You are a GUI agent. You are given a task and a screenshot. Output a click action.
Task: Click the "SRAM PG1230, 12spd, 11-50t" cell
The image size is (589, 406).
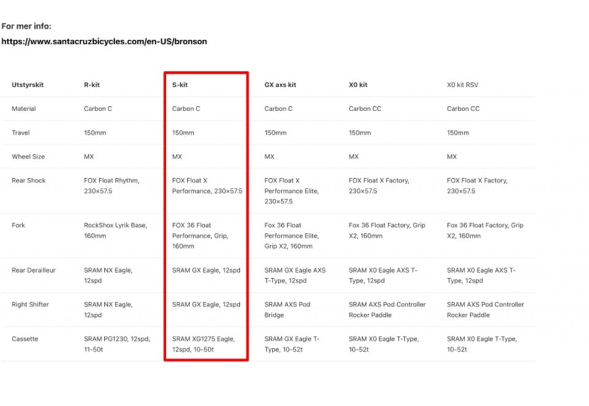pyautogui.click(x=117, y=344)
